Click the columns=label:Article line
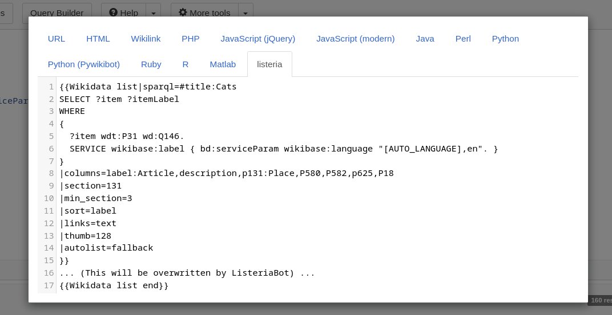 click(227, 173)
